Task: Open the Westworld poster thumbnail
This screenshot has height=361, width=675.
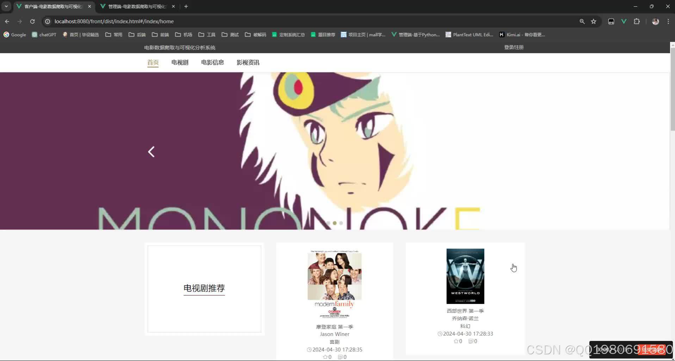Action: tap(465, 276)
